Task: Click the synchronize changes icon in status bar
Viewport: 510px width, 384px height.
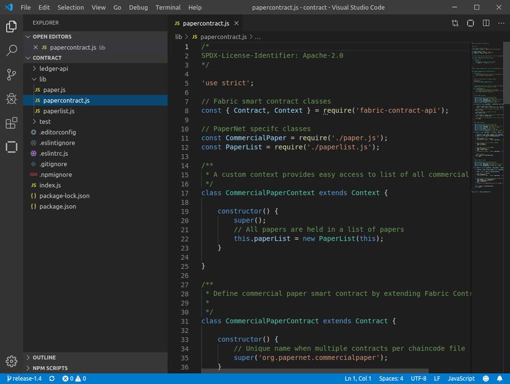Action: [52, 379]
